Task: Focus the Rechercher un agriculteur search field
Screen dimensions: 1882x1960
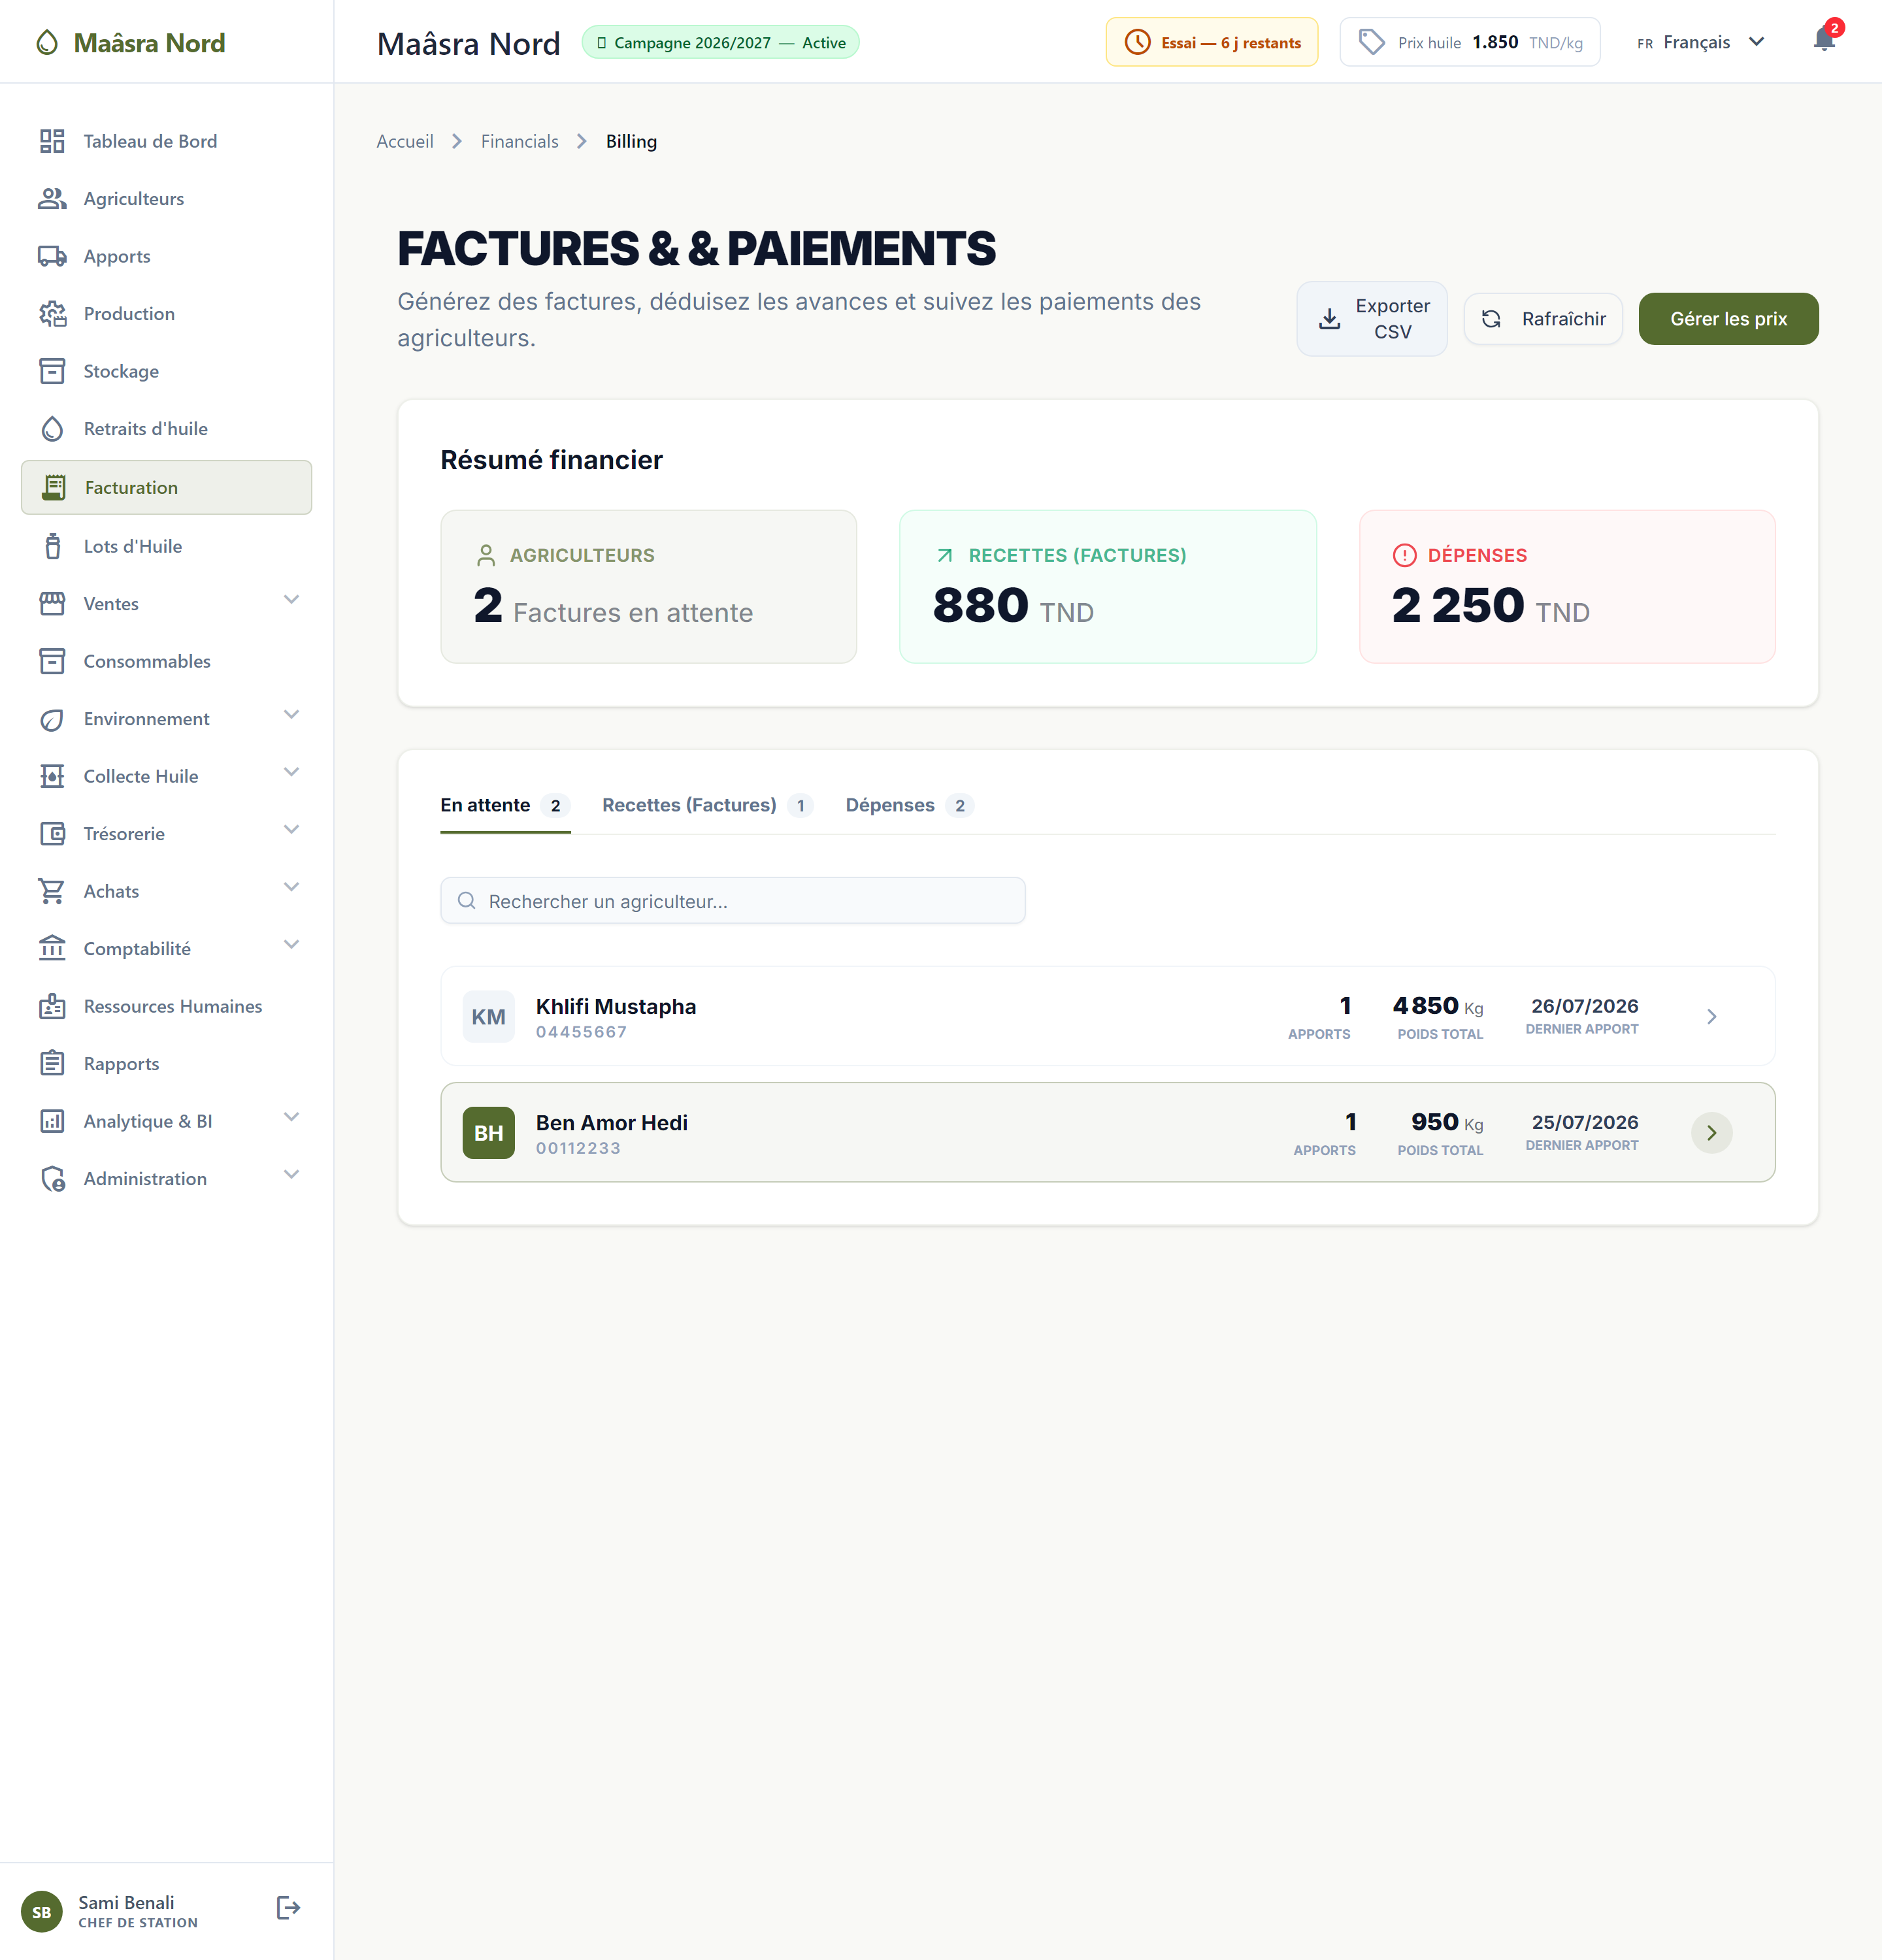Action: 732,901
